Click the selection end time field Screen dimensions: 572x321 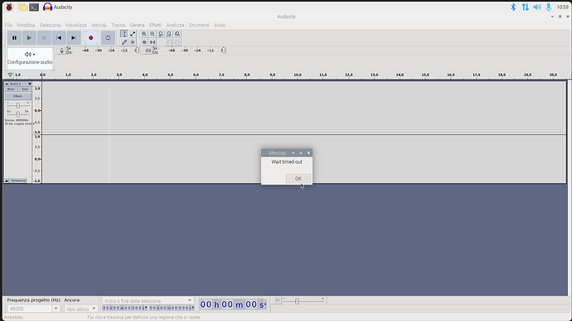(172, 308)
